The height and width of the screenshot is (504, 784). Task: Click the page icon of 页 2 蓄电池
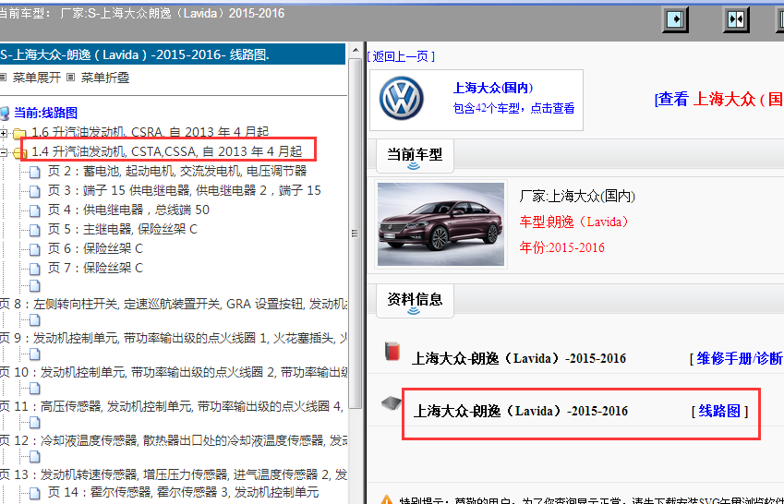(34, 173)
